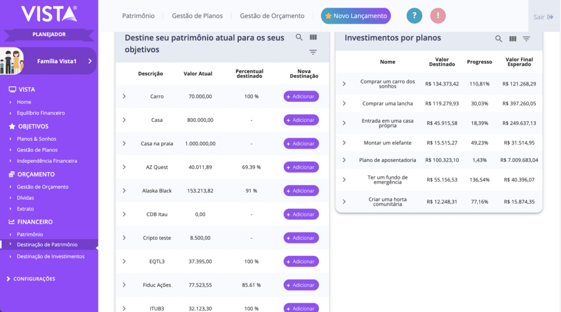This screenshot has height=312, width=561.
Task: Click Adicionar for Casa na praia
Action: point(301,144)
